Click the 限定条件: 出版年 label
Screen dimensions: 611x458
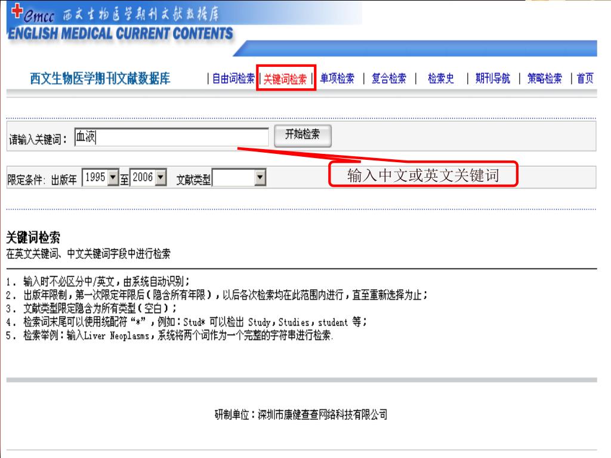click(x=42, y=180)
